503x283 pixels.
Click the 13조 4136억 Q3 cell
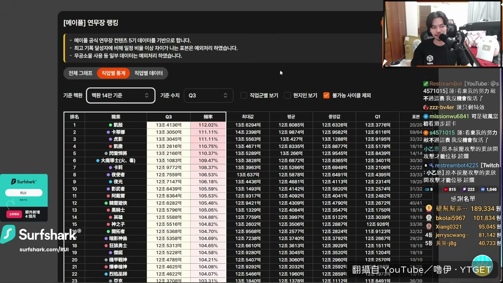pyautogui.click(x=169, y=125)
